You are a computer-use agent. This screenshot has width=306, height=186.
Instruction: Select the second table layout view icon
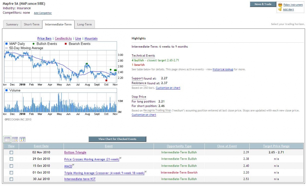point(15,139)
